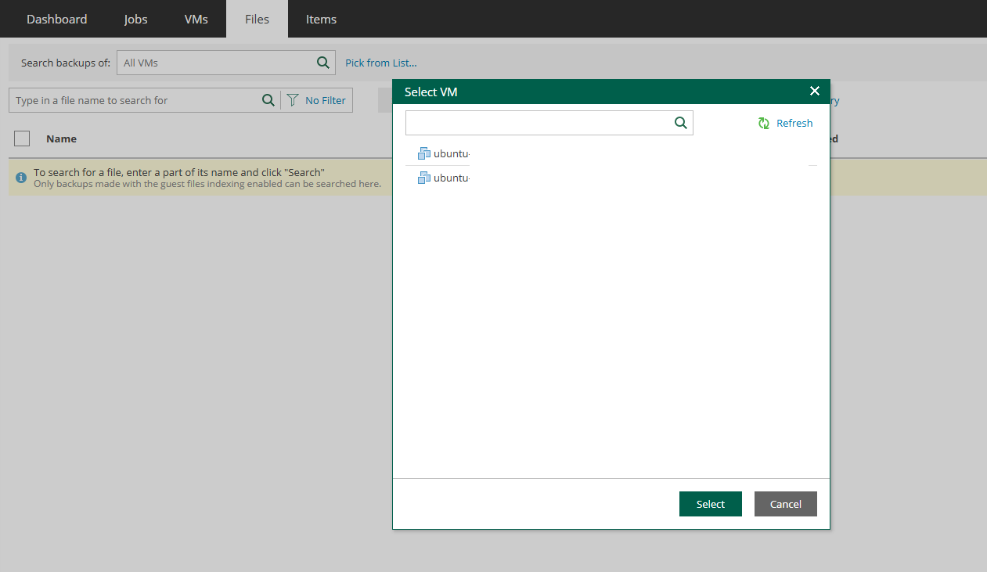Click the No Filter label
The image size is (987, 572).
click(326, 100)
